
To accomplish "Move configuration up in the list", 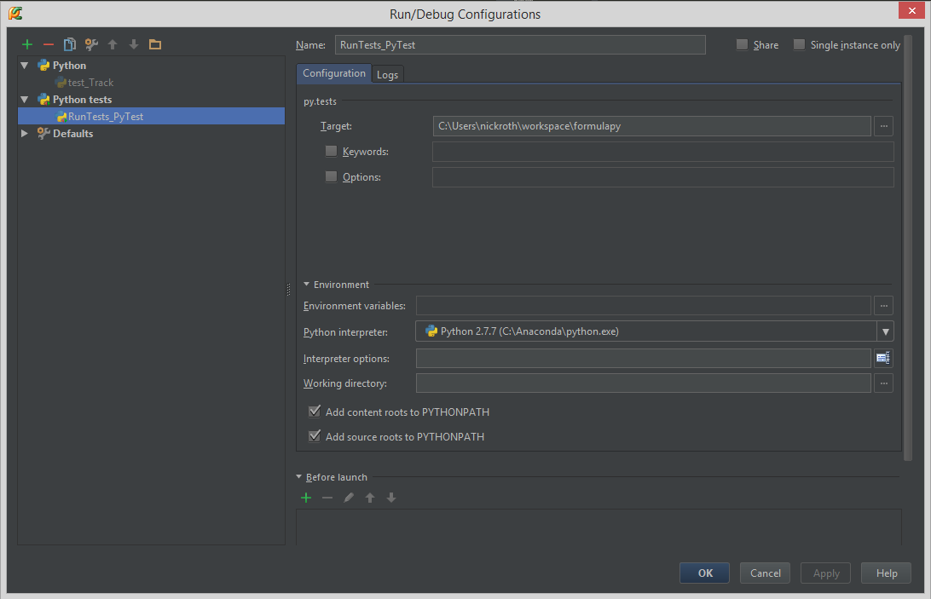I will [x=113, y=44].
